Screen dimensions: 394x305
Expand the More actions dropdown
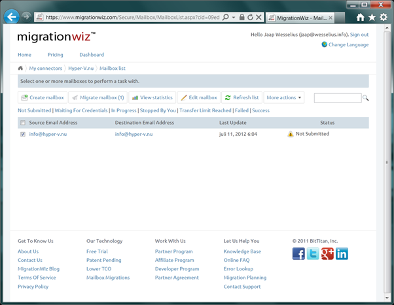click(284, 98)
